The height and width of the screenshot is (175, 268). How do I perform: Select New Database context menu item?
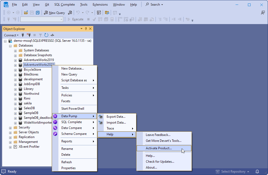75,69
